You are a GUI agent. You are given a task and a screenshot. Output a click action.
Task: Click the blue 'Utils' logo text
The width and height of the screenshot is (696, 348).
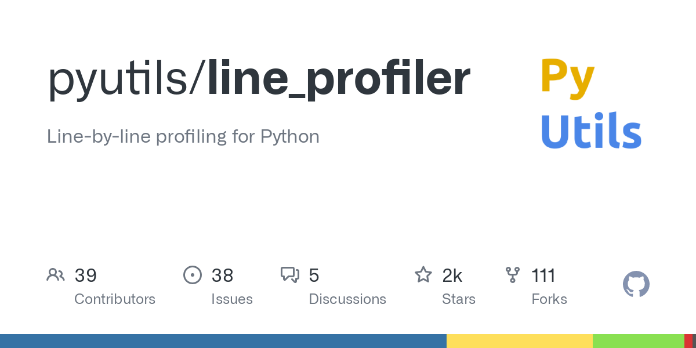pos(590,130)
